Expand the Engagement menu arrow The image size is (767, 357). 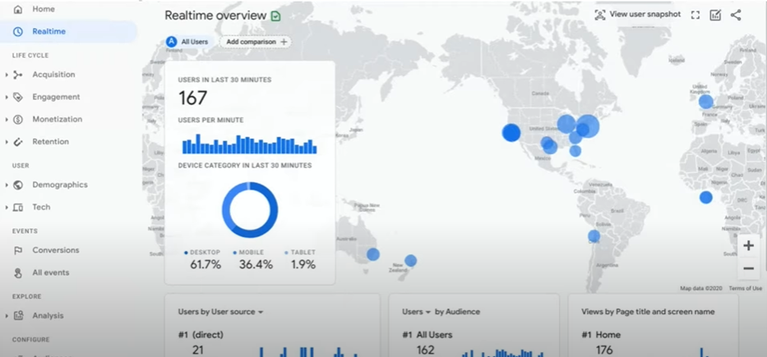(7, 97)
